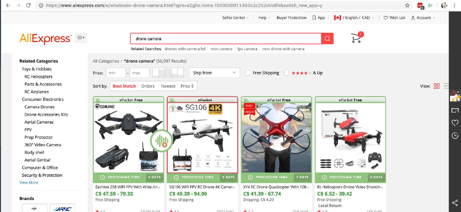This screenshot has width=461, height=212.
Task: Click floating green voice waveform overlay
Action: tap(162, 141)
